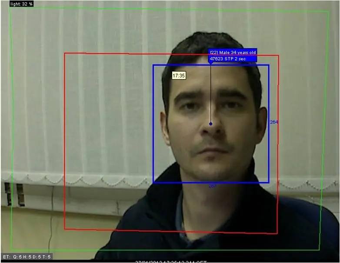Click the left edge of red tracking box
Image resolution: width=340 pixels, height=263 pixels.
pos(64,141)
